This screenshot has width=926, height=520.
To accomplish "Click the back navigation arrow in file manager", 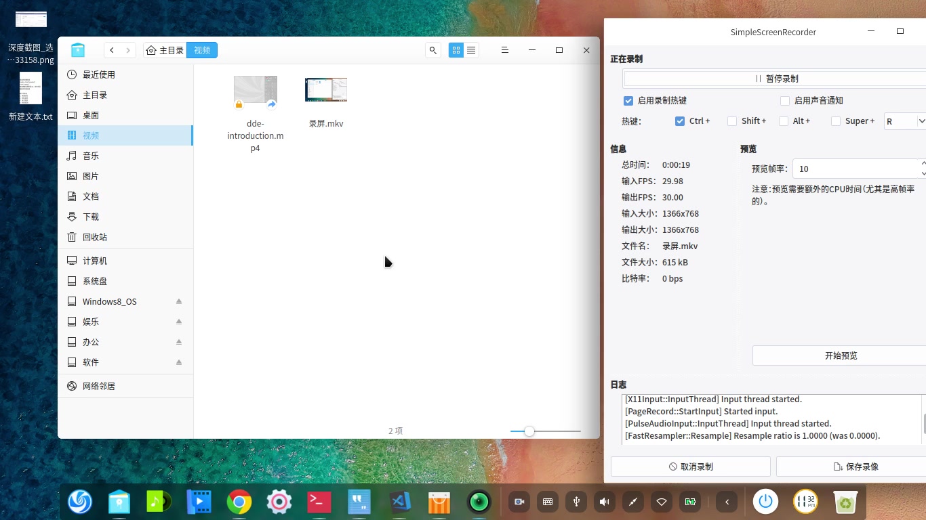I will [x=111, y=50].
